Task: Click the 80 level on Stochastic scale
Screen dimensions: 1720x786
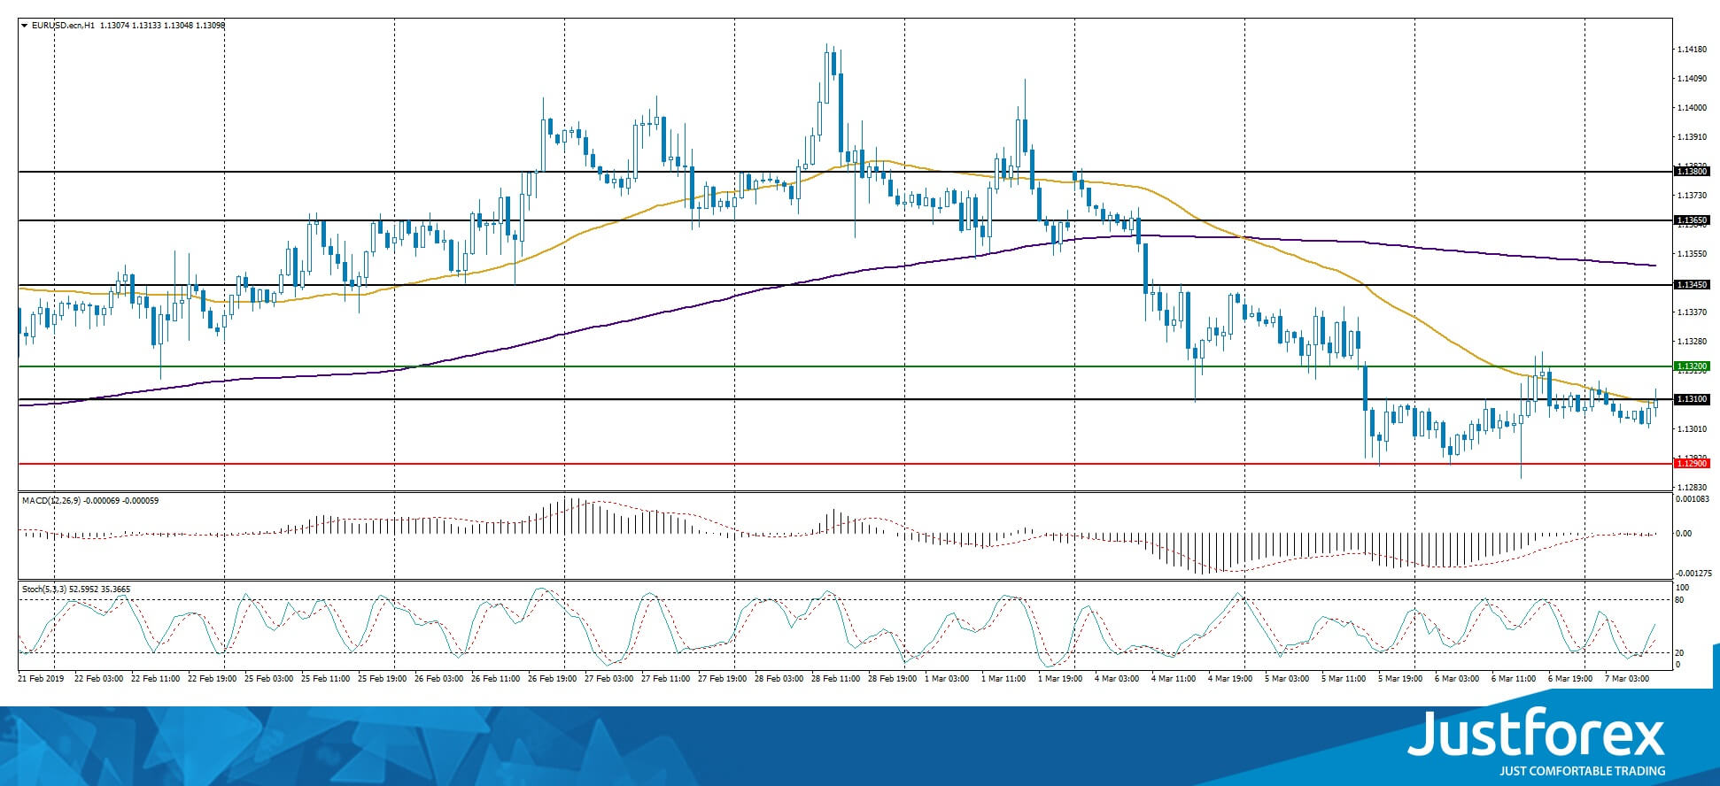Action: pyautogui.click(x=1679, y=600)
